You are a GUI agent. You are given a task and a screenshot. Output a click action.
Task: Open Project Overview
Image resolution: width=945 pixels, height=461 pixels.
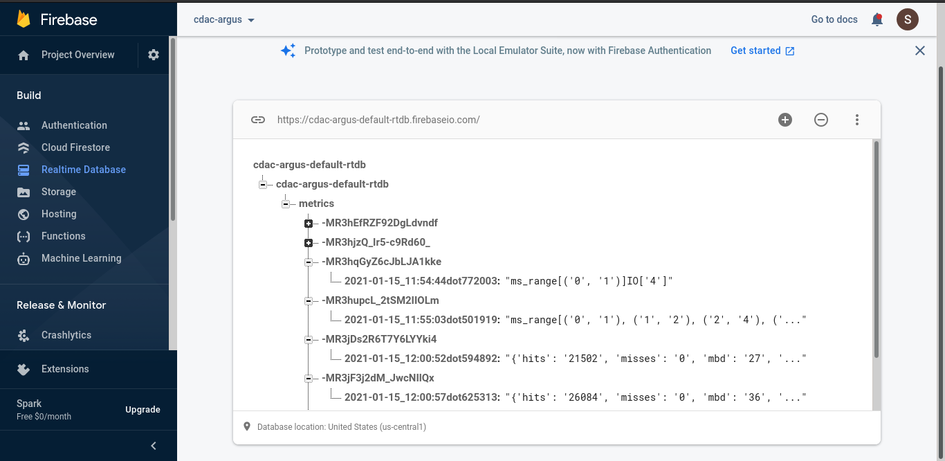(x=78, y=55)
